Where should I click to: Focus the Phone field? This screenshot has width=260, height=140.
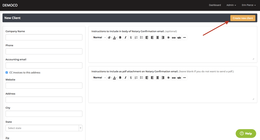44,51
